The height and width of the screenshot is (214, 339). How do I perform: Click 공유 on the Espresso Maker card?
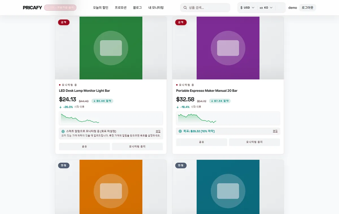[x=201, y=142]
